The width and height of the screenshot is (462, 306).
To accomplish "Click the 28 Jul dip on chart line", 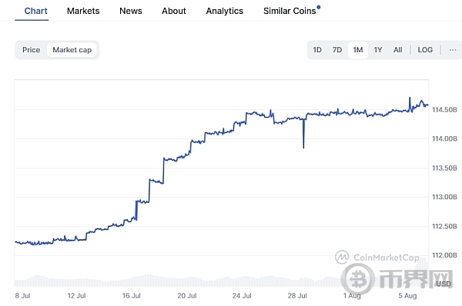I will click(x=303, y=134).
